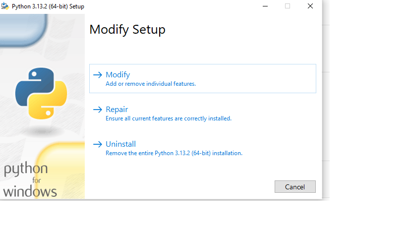Click 'Add or remove individual features' text
The image size is (406, 228).
151,84
